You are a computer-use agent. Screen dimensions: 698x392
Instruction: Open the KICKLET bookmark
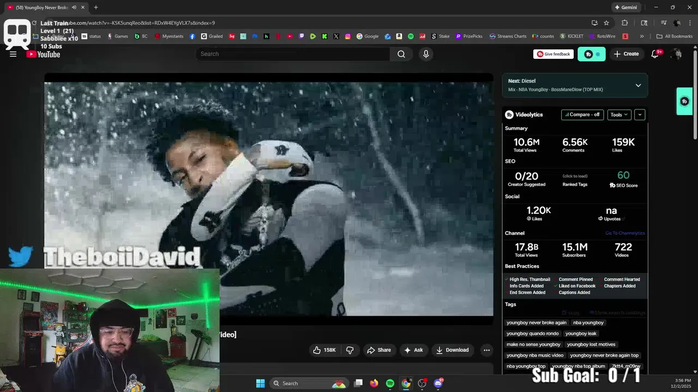(571, 36)
